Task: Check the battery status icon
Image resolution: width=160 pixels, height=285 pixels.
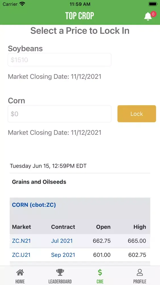Action: pyautogui.click(x=153, y=4)
